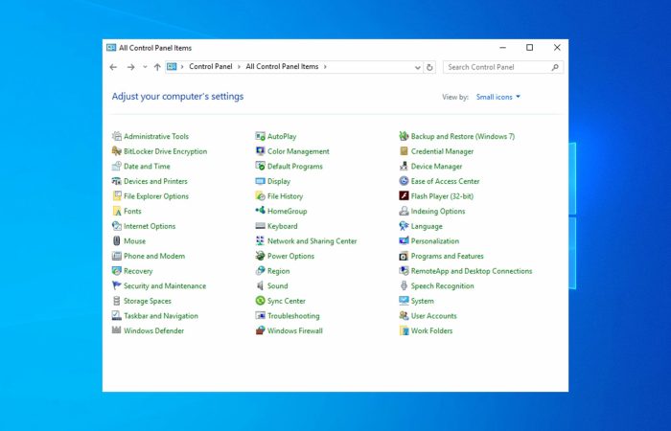The width and height of the screenshot is (671, 431).
Task: Open the Work Folders link
Action: (x=431, y=331)
